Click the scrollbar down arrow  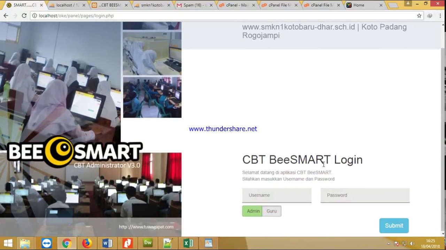click(443, 234)
